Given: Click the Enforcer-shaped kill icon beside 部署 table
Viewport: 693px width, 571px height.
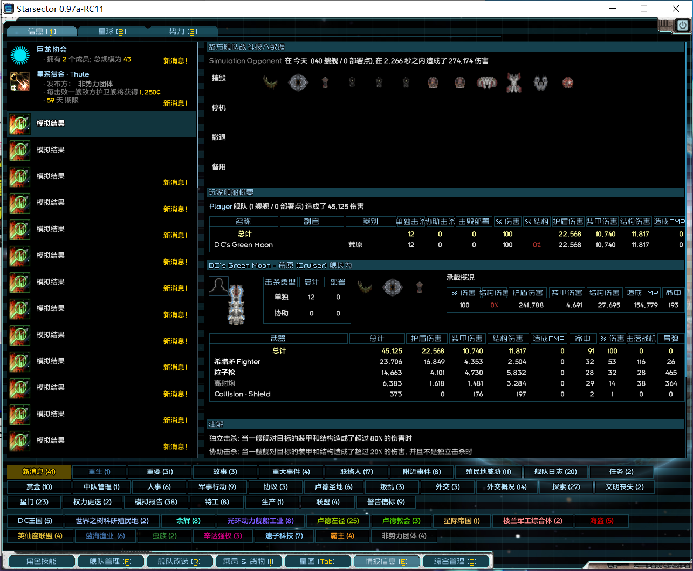Looking at the screenshot, I should point(419,287).
